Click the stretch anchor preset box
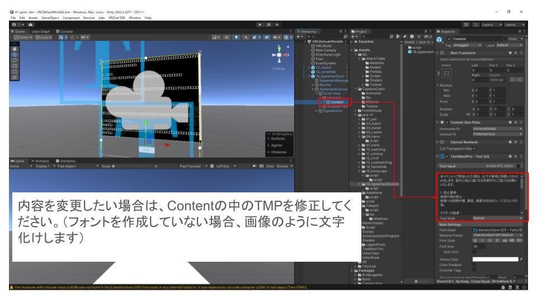 (x=446, y=74)
